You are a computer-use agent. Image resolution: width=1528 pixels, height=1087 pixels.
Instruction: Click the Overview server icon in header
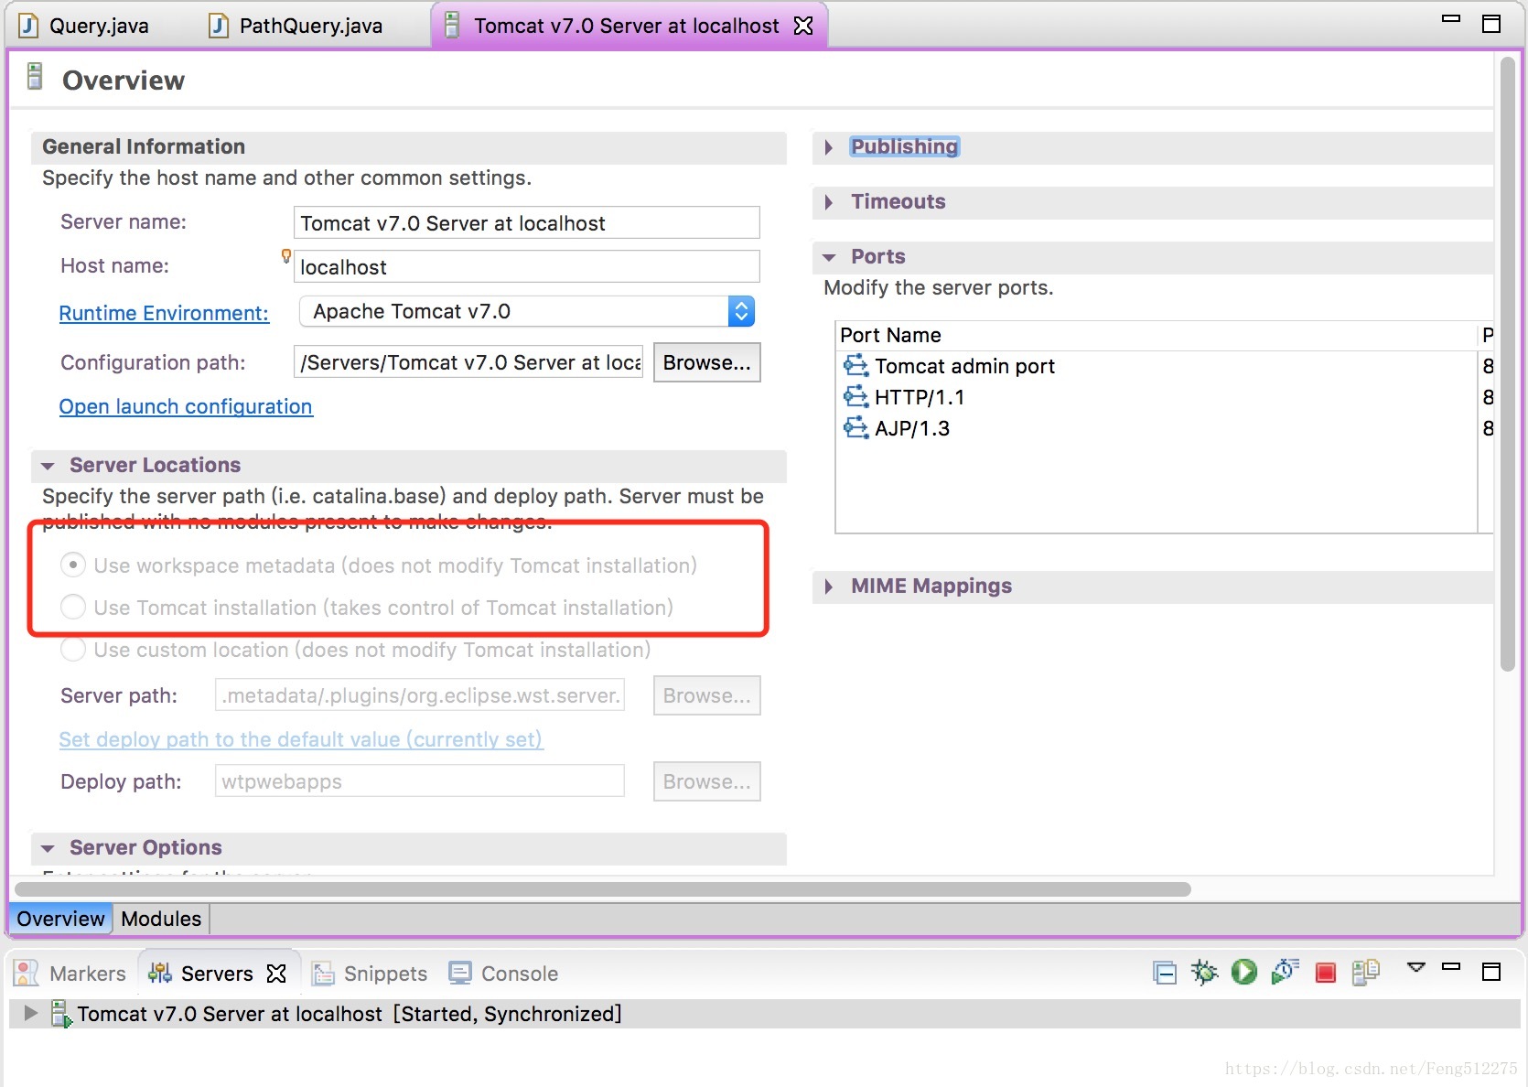[35, 77]
